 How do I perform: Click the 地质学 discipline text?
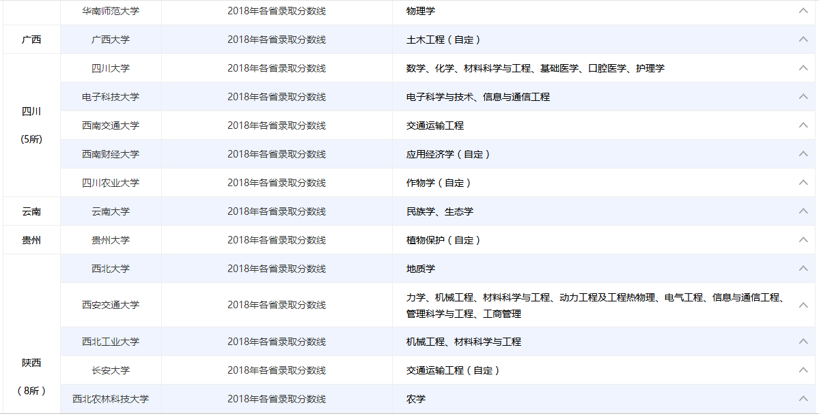click(421, 269)
